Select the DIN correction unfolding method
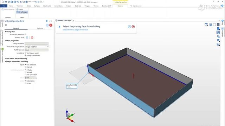This screenshot has width=225, height=126. 25,75
